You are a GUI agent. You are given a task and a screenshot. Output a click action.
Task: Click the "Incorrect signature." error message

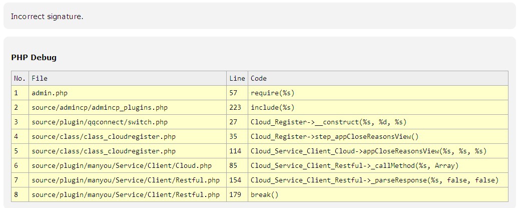pos(47,17)
